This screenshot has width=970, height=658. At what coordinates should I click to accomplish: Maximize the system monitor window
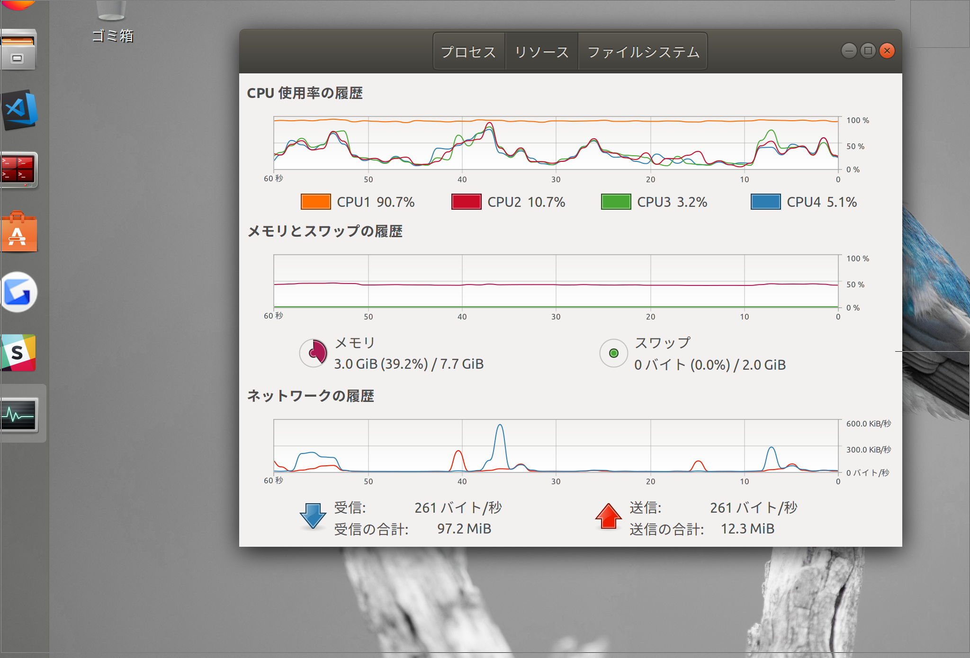[x=868, y=51]
